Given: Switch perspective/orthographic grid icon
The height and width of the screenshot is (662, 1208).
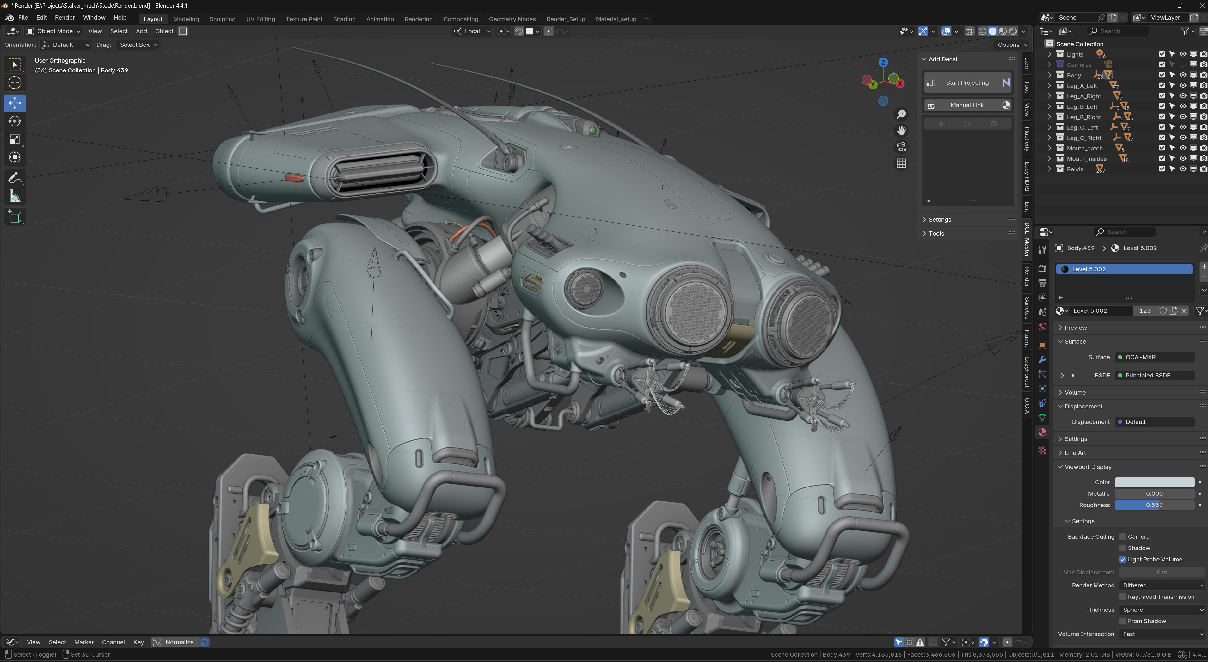Looking at the screenshot, I should click(901, 163).
